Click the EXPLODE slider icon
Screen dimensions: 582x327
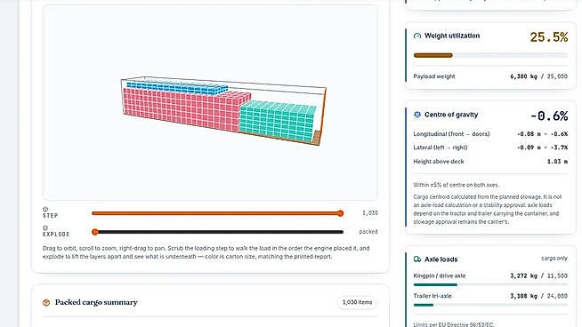click(45, 228)
